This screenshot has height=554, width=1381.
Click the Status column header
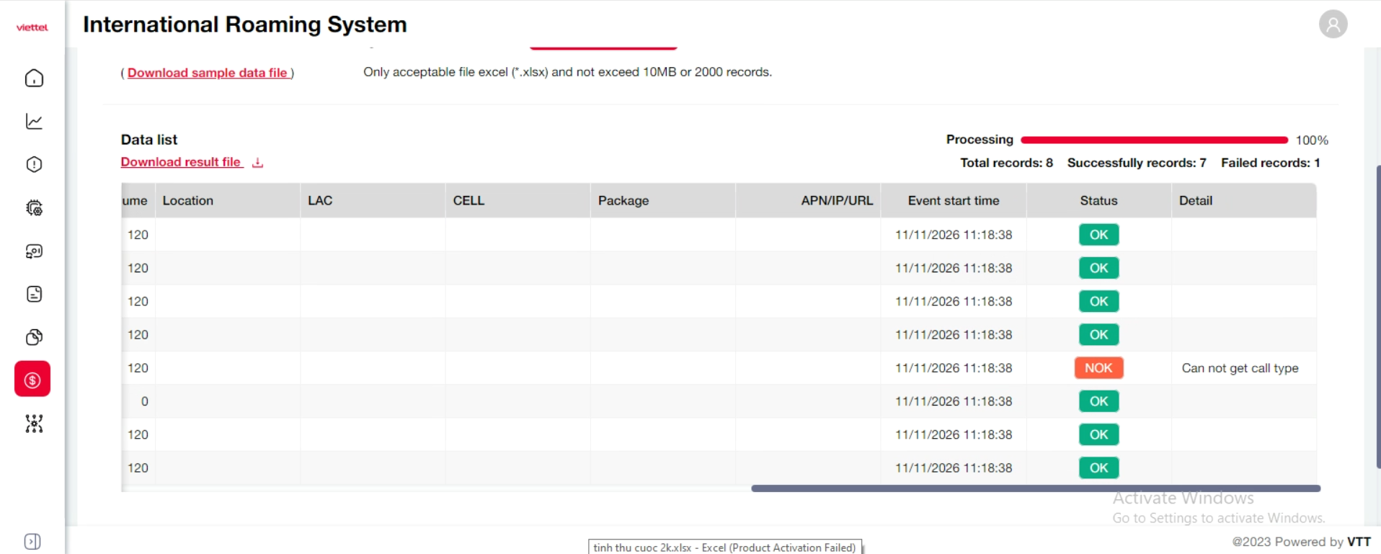pos(1098,201)
